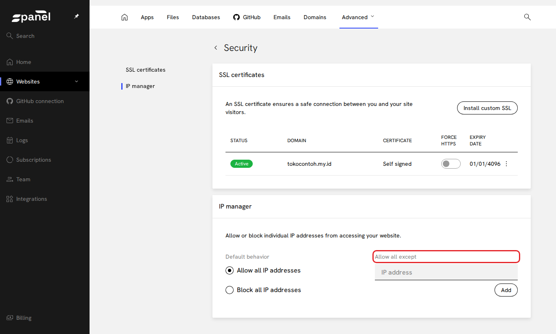Screen dimensions: 556x334
Task: Click the panel logo
Action: [31, 17]
